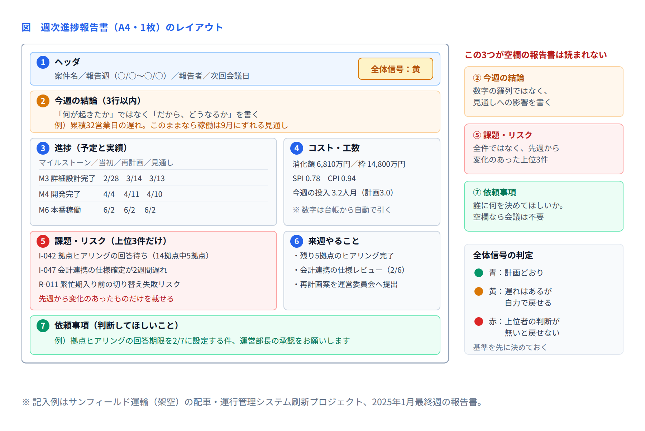The height and width of the screenshot is (431, 645).
Task: Click the note 数字は台帳から自動で引く
Action: pos(342,210)
